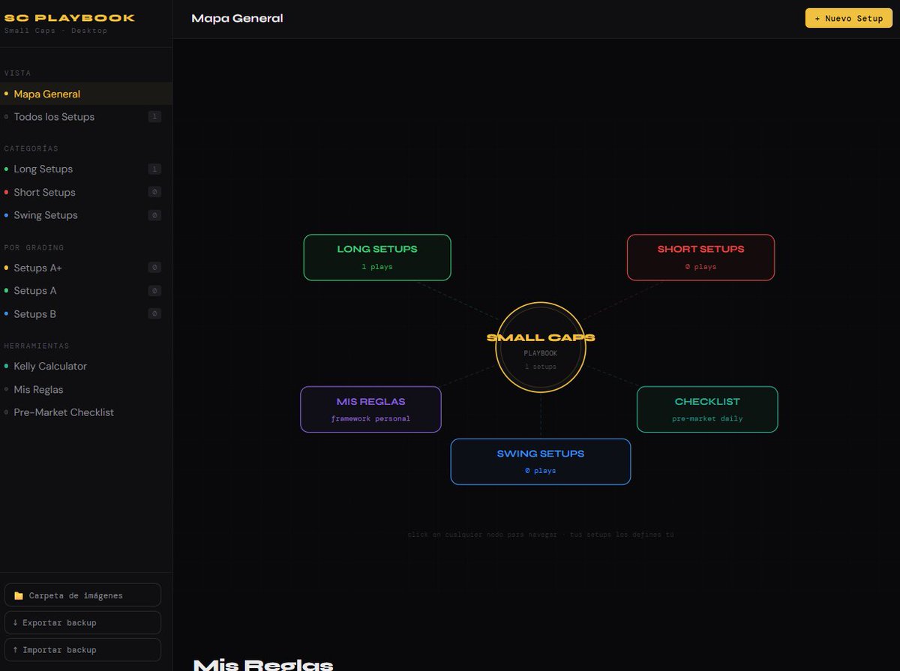Viewport: 900px width, 671px height.
Task: Click the SHORT SETUPS map node
Action: (x=700, y=257)
